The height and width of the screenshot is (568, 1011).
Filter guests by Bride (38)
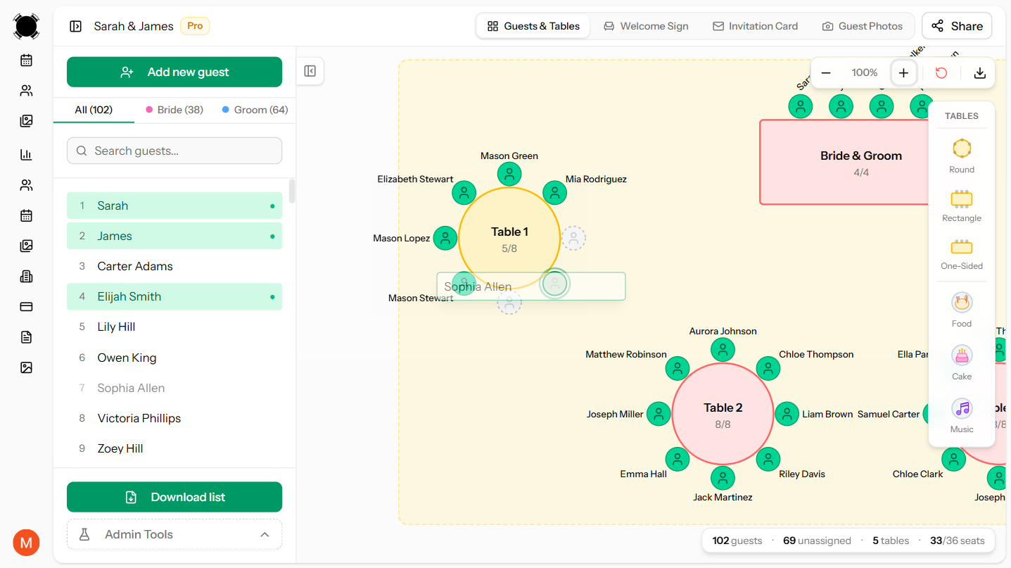174,110
